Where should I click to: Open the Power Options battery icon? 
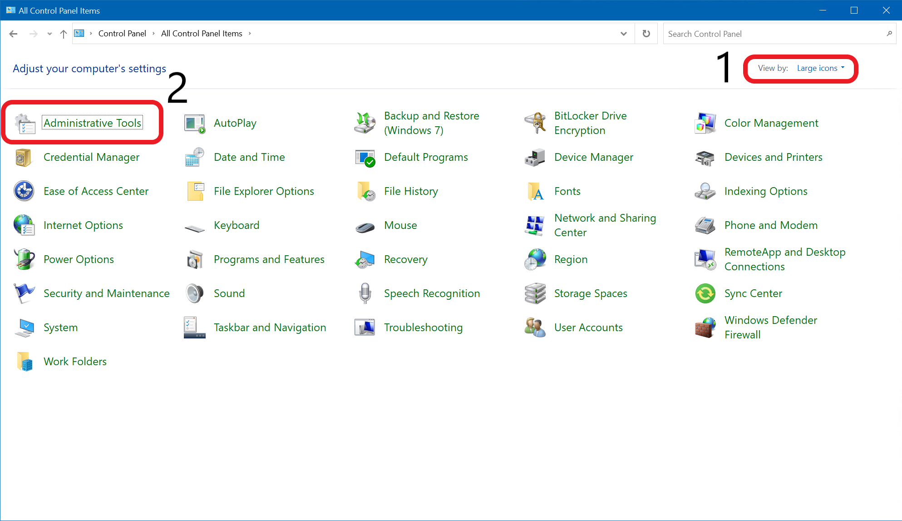(x=25, y=260)
